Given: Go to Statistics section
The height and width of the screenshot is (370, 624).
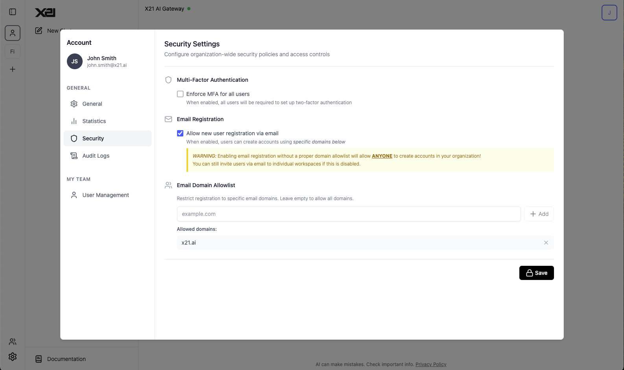Looking at the screenshot, I should (94, 121).
